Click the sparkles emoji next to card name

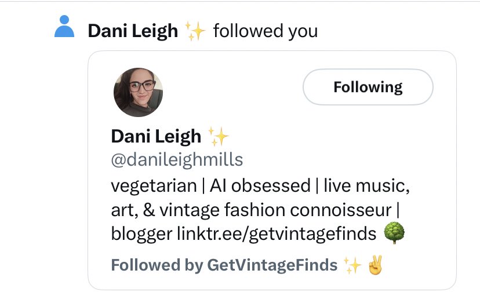tap(219, 136)
